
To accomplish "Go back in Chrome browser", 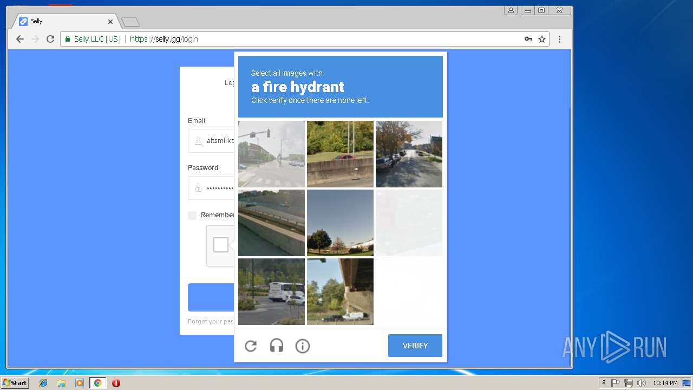I will point(20,39).
